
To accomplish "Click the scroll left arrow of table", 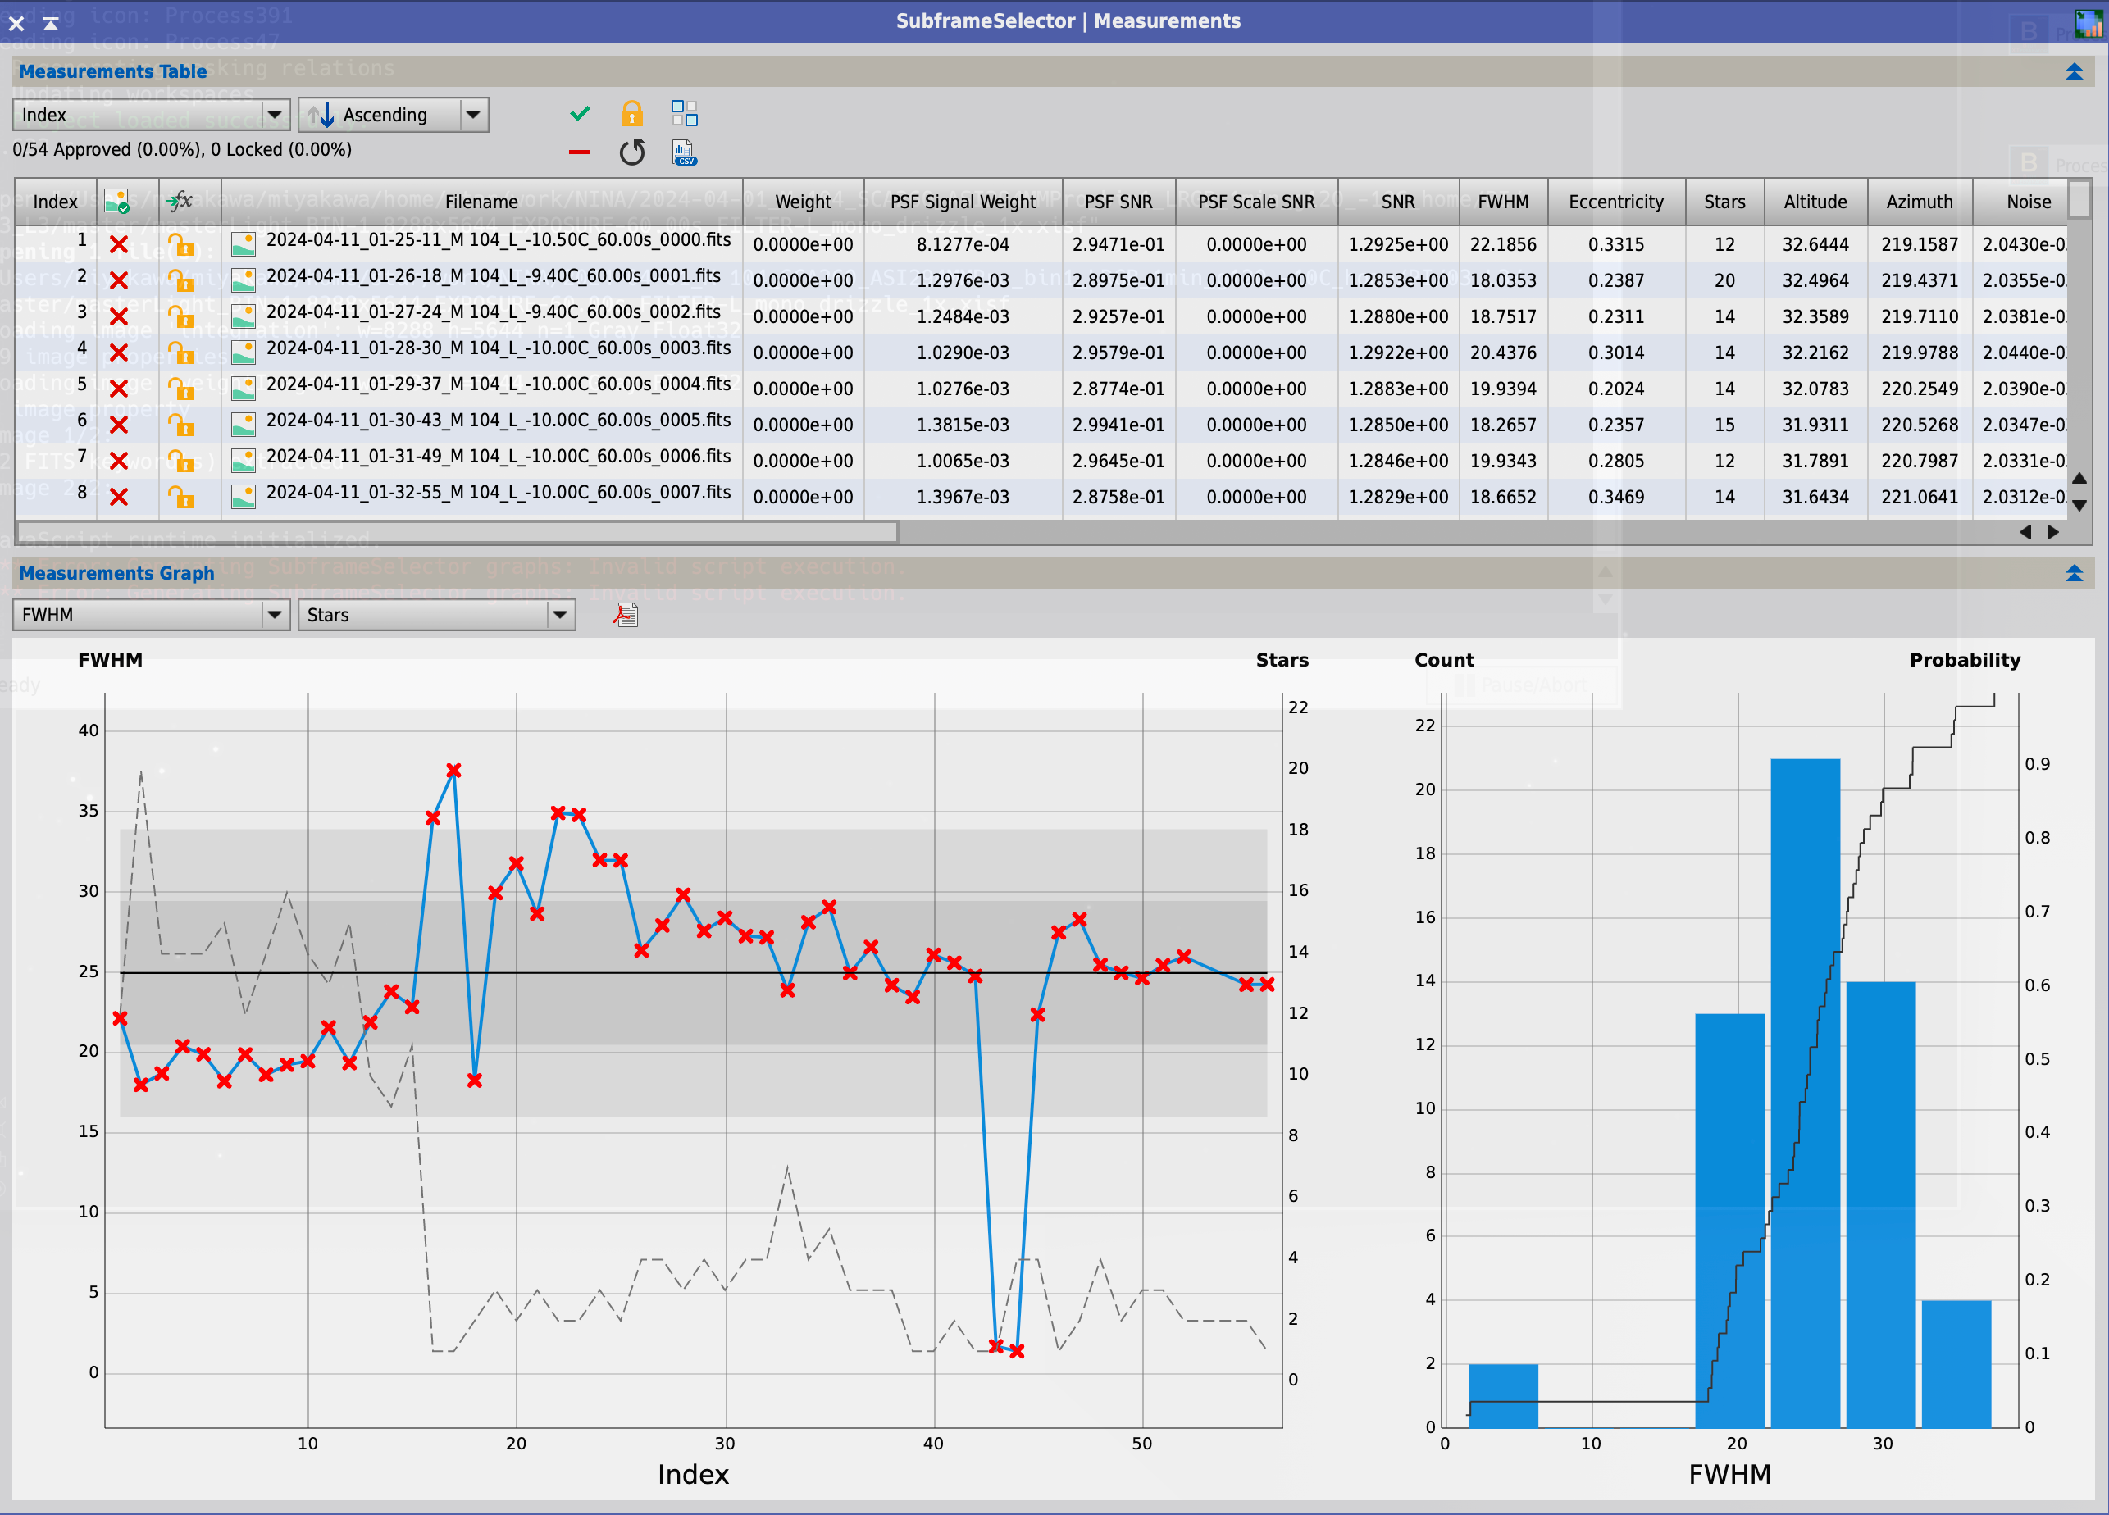I will 2025,533.
